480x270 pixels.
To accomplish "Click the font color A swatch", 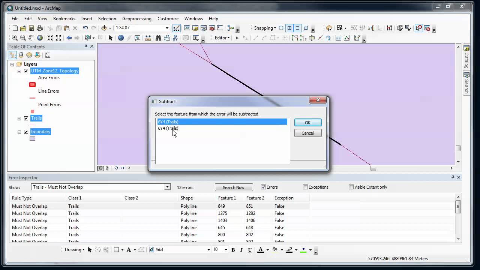I will point(261,250).
